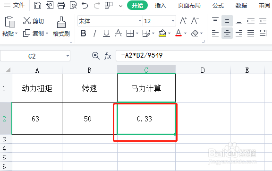Click the formula bar zoom magnifier icon
This screenshot has height=171, width=272.
pos(95,56)
